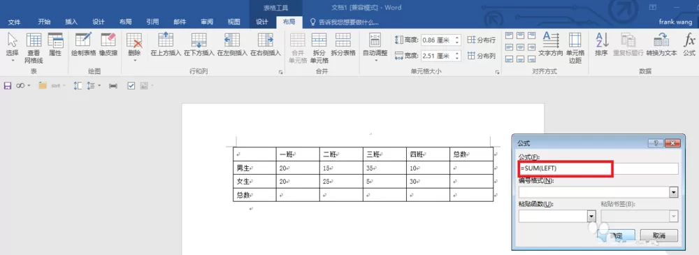Viewport: 699px width, 255px height.
Task: Align cell text top left
Action: pos(510,36)
